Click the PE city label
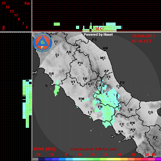The width and height of the screenshot is (161, 161). tap(122, 83)
